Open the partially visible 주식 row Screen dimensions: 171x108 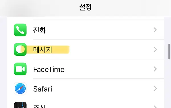(85, 103)
